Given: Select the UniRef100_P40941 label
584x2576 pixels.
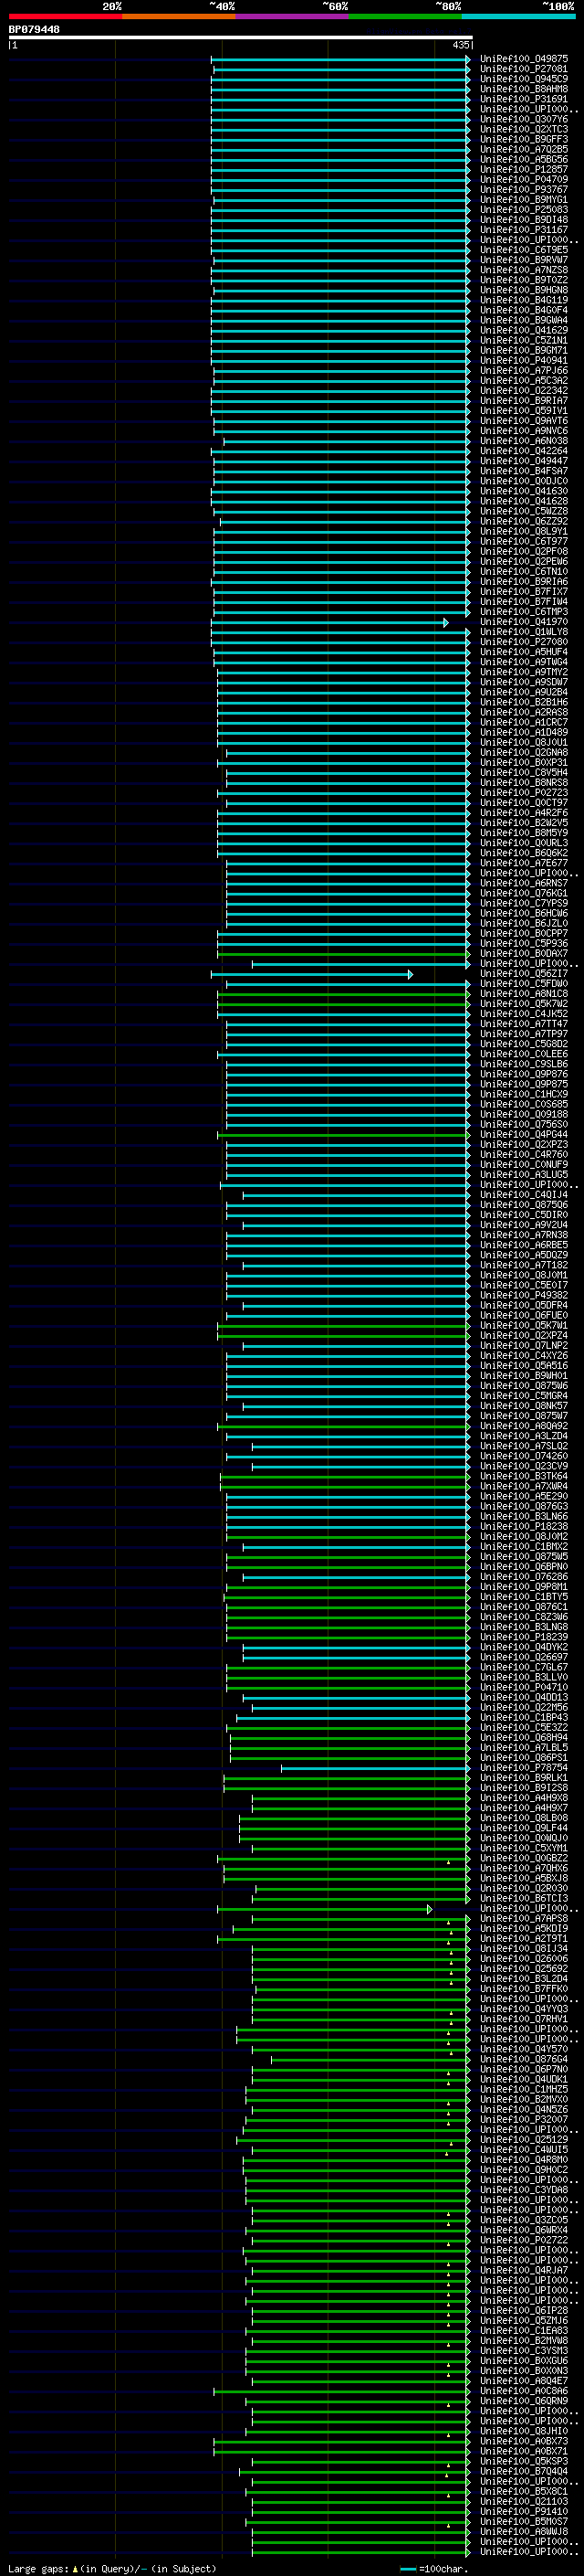Looking at the screenshot, I should (x=524, y=360).
